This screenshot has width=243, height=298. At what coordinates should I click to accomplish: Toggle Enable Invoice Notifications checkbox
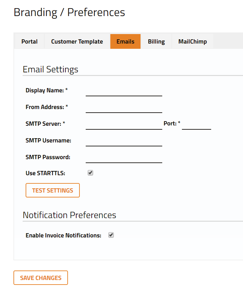(111, 235)
